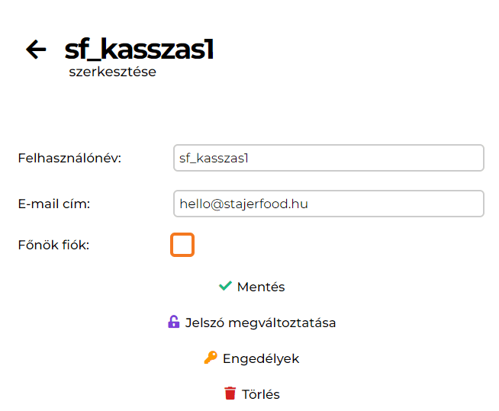Go back using the left arrow
The width and height of the screenshot is (499, 411).
click(36, 50)
